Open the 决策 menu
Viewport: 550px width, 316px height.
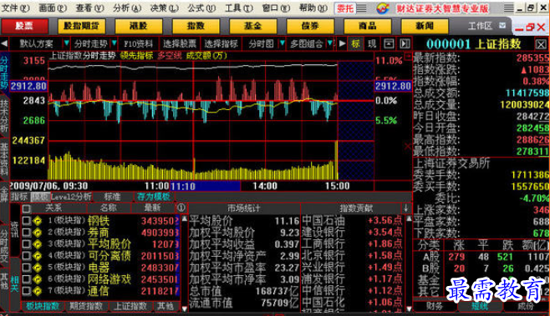pyautogui.click(x=164, y=8)
